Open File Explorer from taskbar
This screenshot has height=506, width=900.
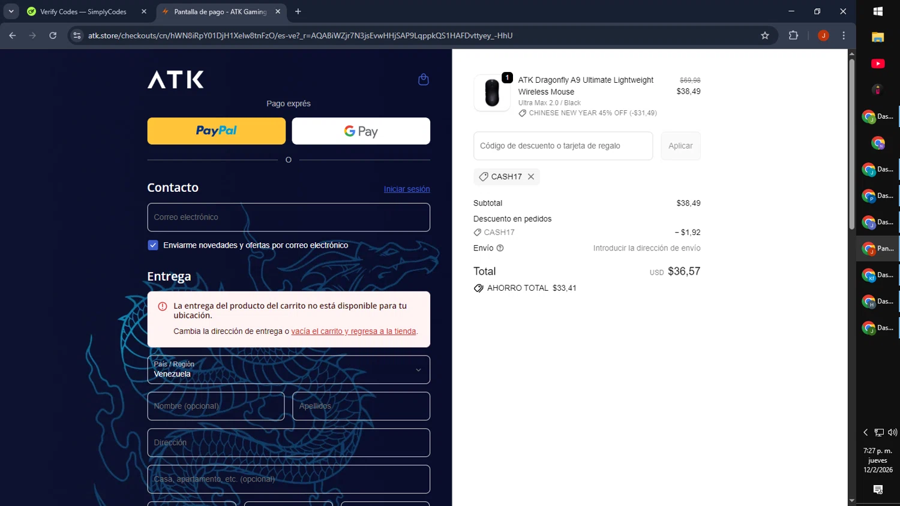[x=878, y=37]
